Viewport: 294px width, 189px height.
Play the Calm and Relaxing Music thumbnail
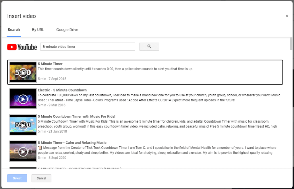click(x=23, y=151)
